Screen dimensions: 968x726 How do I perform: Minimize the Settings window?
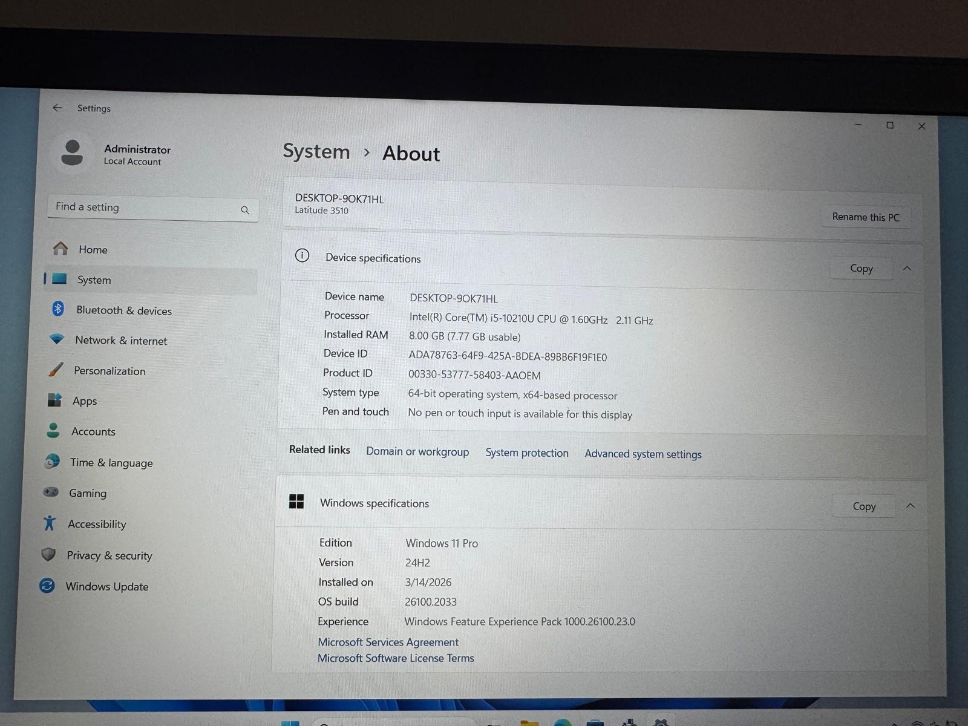858,125
